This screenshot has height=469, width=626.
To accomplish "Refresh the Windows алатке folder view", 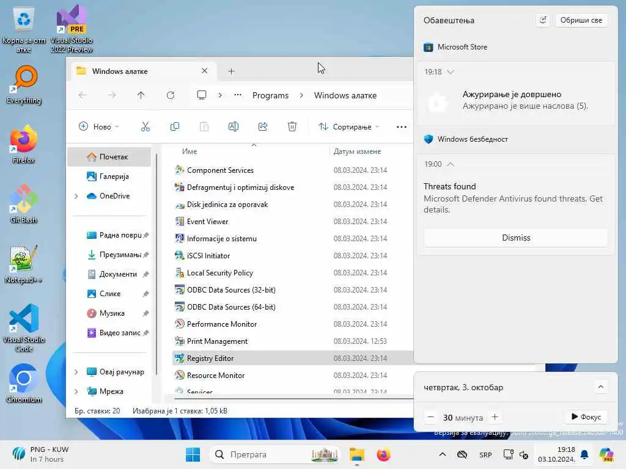I will point(171,95).
